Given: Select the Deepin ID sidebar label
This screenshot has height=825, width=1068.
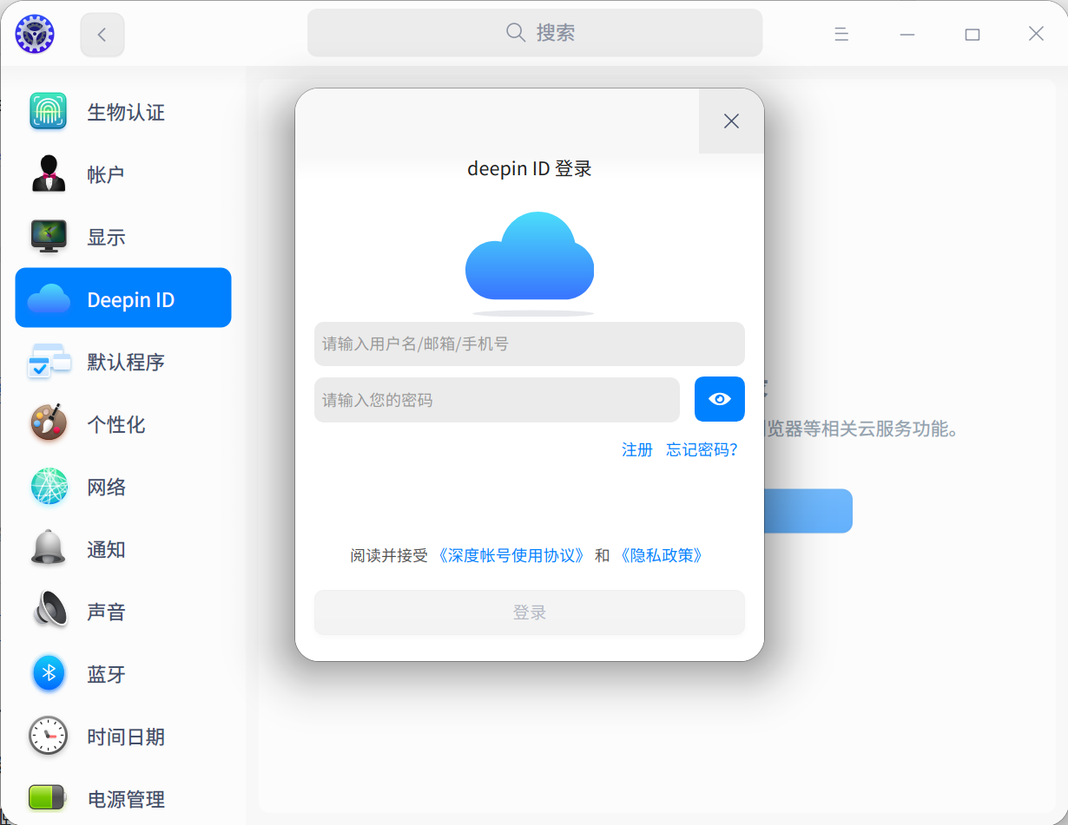Looking at the screenshot, I should click(131, 299).
